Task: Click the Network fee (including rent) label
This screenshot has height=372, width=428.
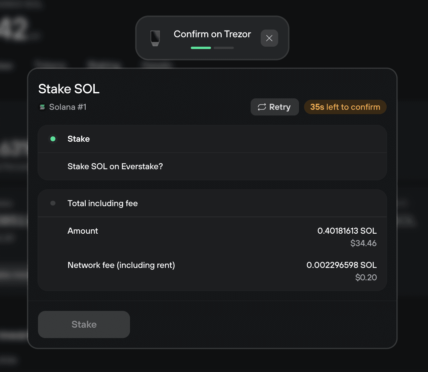Action: (x=121, y=265)
